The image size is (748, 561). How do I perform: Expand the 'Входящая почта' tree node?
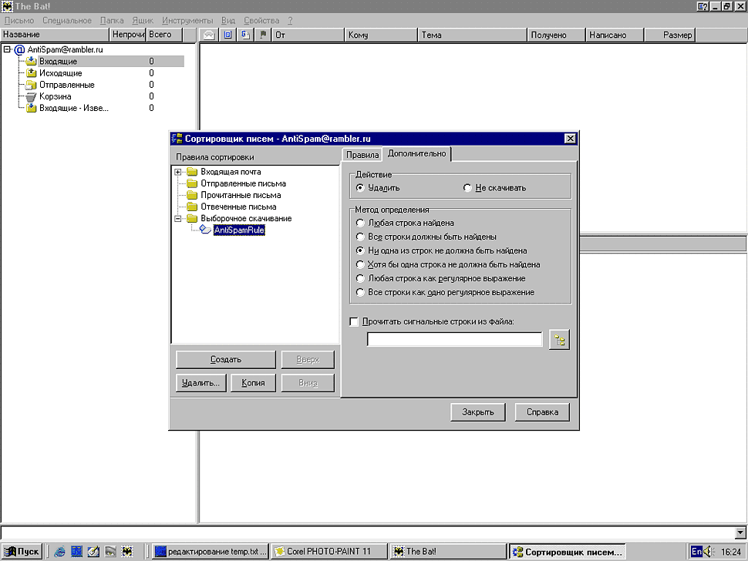coord(178,172)
